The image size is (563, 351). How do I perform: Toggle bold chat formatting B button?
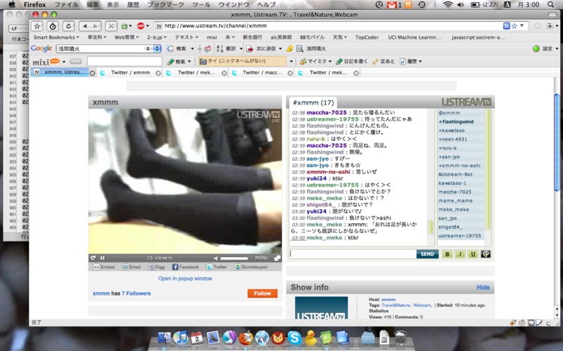coord(448,254)
